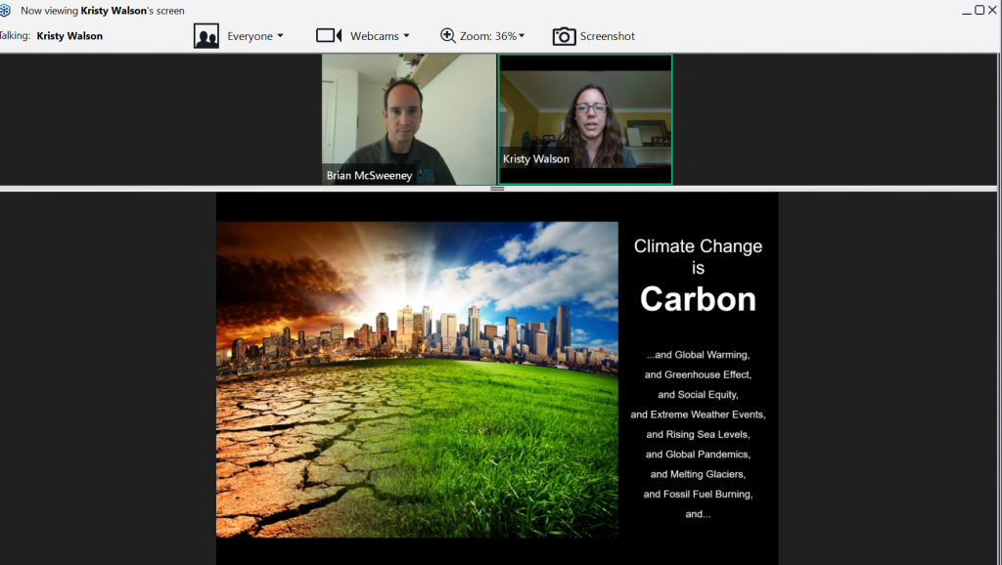Open the Everyone attendees icon
The image size is (1002, 565).
[205, 36]
